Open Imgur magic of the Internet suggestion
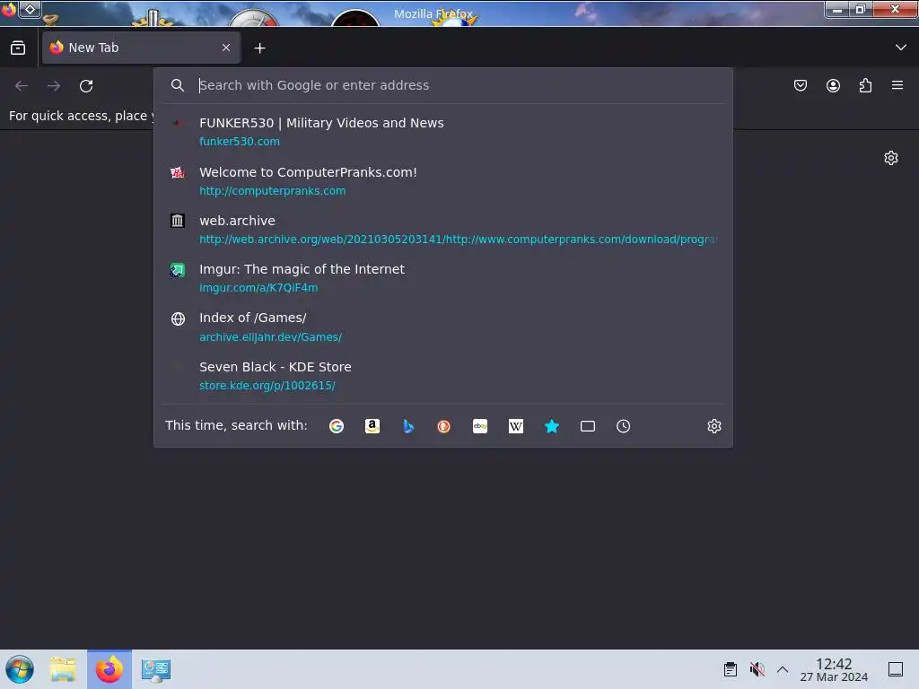 click(x=443, y=278)
